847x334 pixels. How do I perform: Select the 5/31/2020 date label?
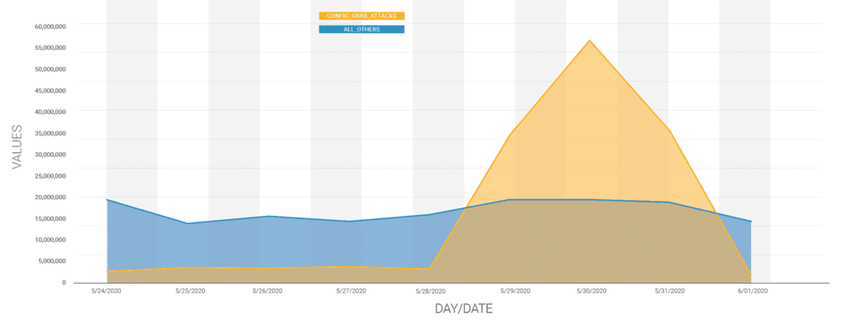670,291
